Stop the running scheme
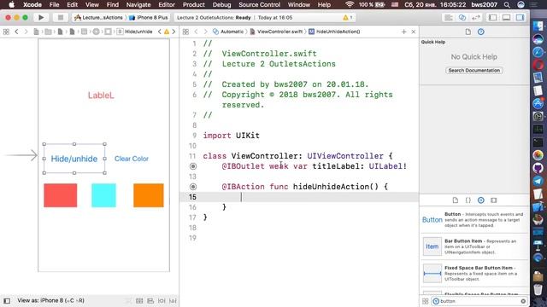The height and width of the screenshot is (307, 547). tap(61, 17)
